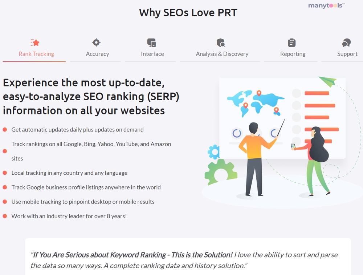
Task: Click "Get automatic updates daily" bullet text
Action: click(78, 129)
